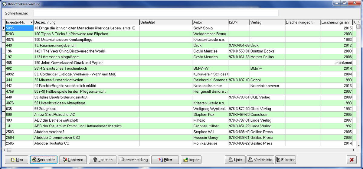The width and height of the screenshot is (363, 169).
Task: Select inventory number cell 5095
Action: [x=19, y=28]
